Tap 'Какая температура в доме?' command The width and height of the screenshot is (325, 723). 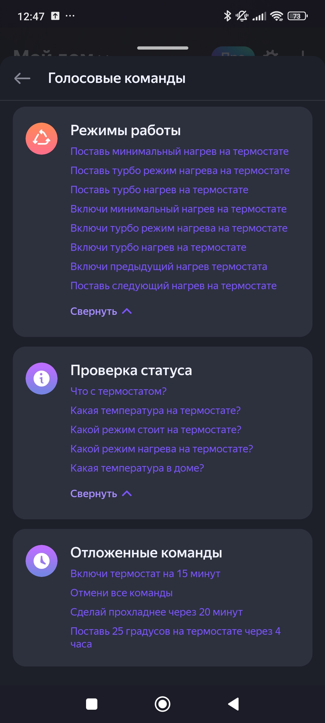pos(137,468)
